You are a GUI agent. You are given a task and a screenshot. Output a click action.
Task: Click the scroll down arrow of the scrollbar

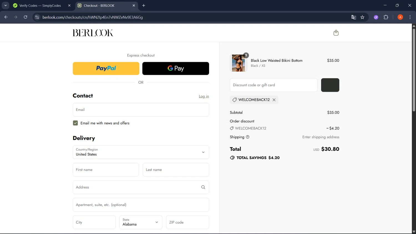click(414, 232)
